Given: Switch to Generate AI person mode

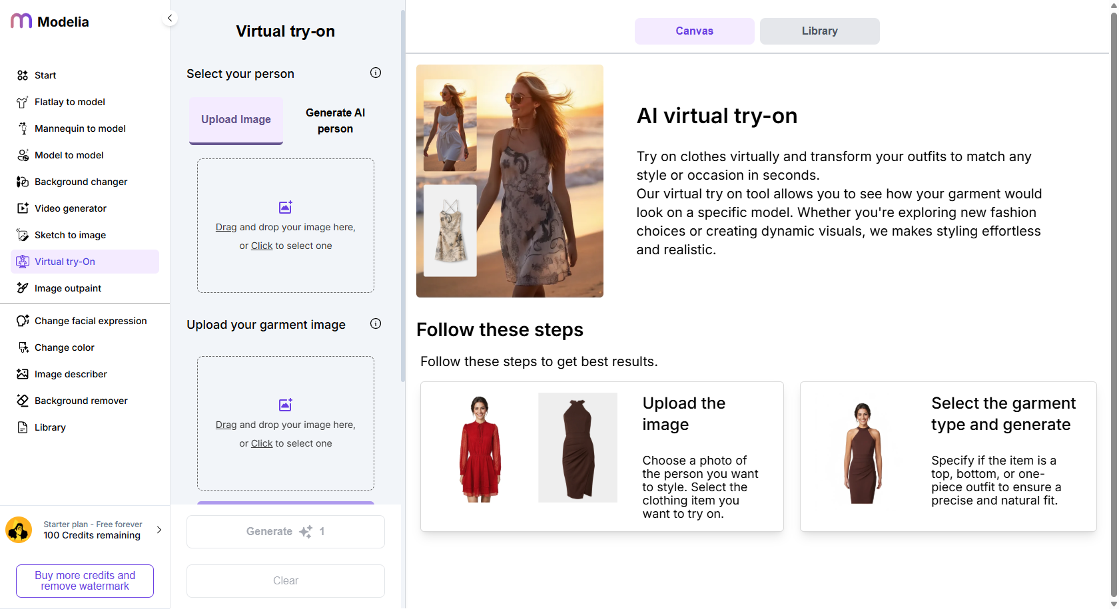Looking at the screenshot, I should click(335, 120).
